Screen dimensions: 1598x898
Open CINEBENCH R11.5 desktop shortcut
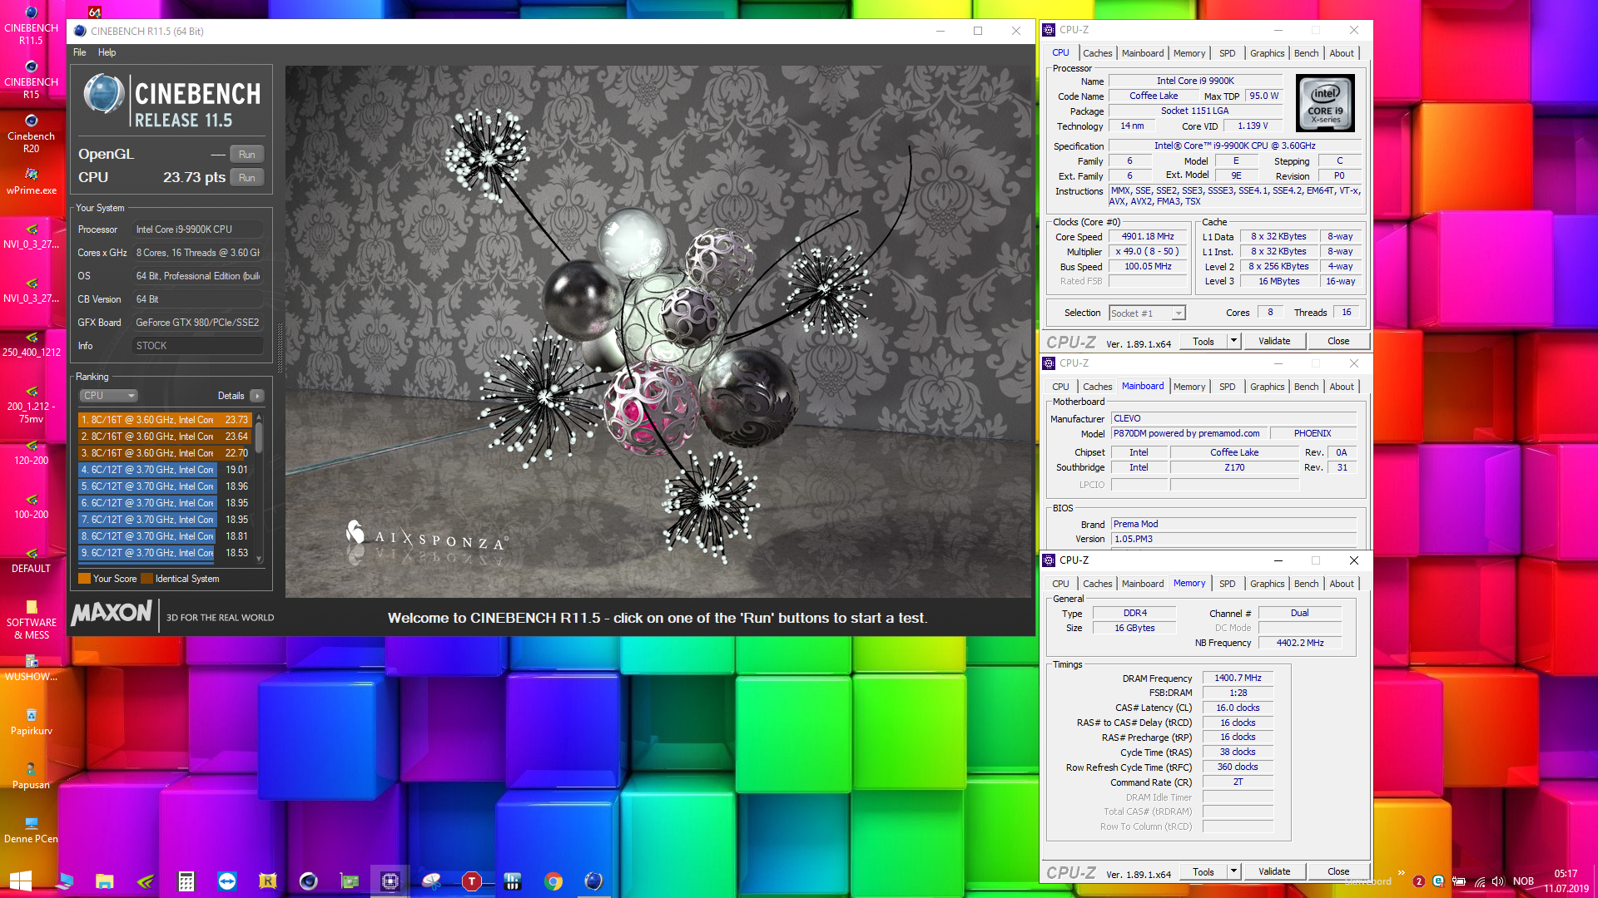click(31, 24)
